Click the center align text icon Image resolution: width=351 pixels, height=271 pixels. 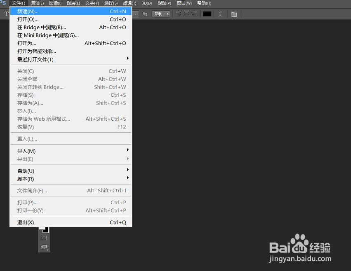(186, 14)
